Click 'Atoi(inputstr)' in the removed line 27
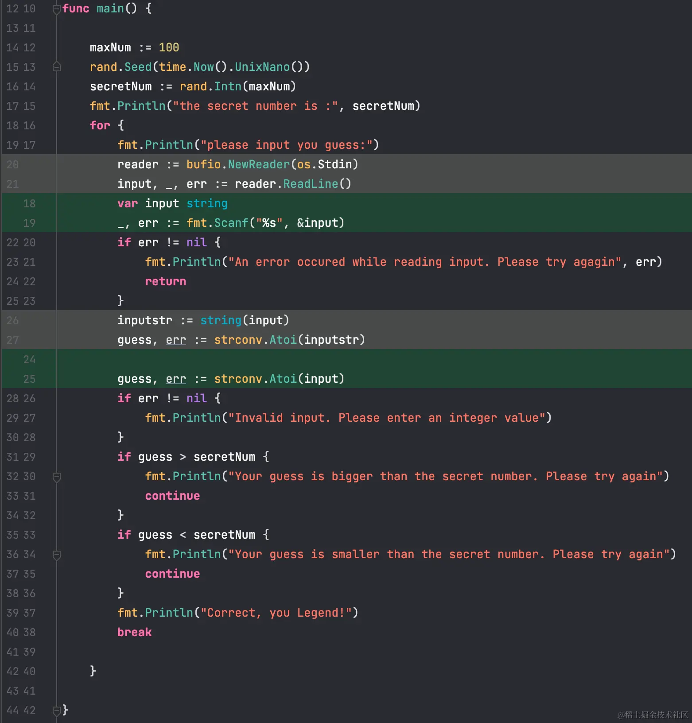 318,340
